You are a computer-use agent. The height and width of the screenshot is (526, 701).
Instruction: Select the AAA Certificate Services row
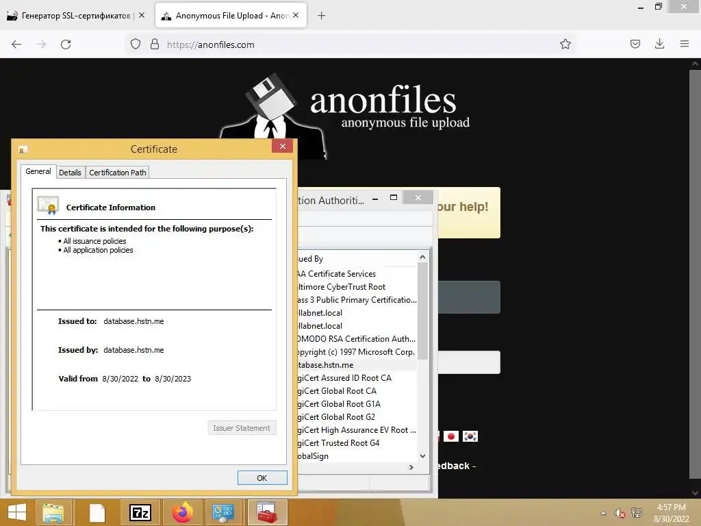click(x=357, y=274)
